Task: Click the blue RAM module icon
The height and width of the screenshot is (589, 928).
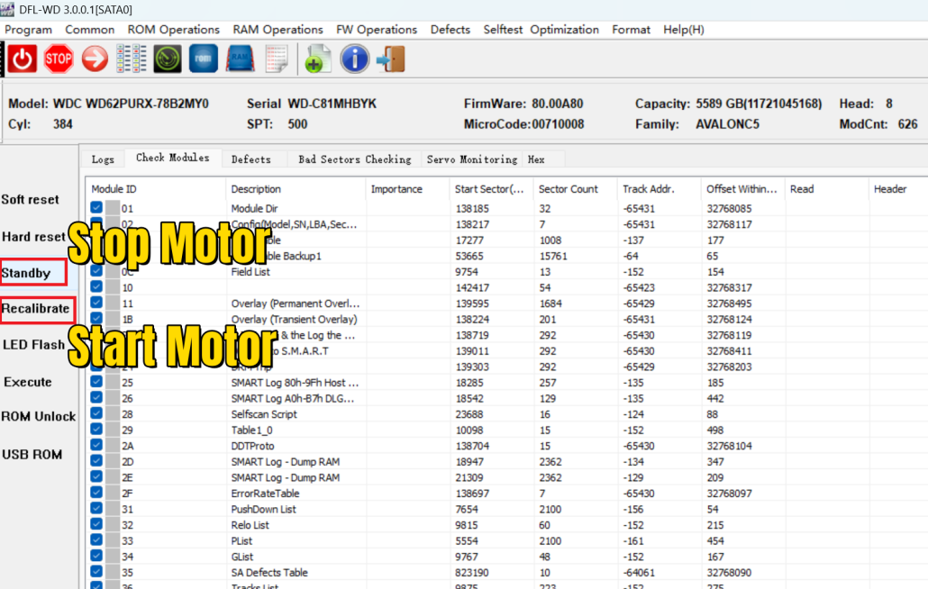Action: pyautogui.click(x=241, y=59)
